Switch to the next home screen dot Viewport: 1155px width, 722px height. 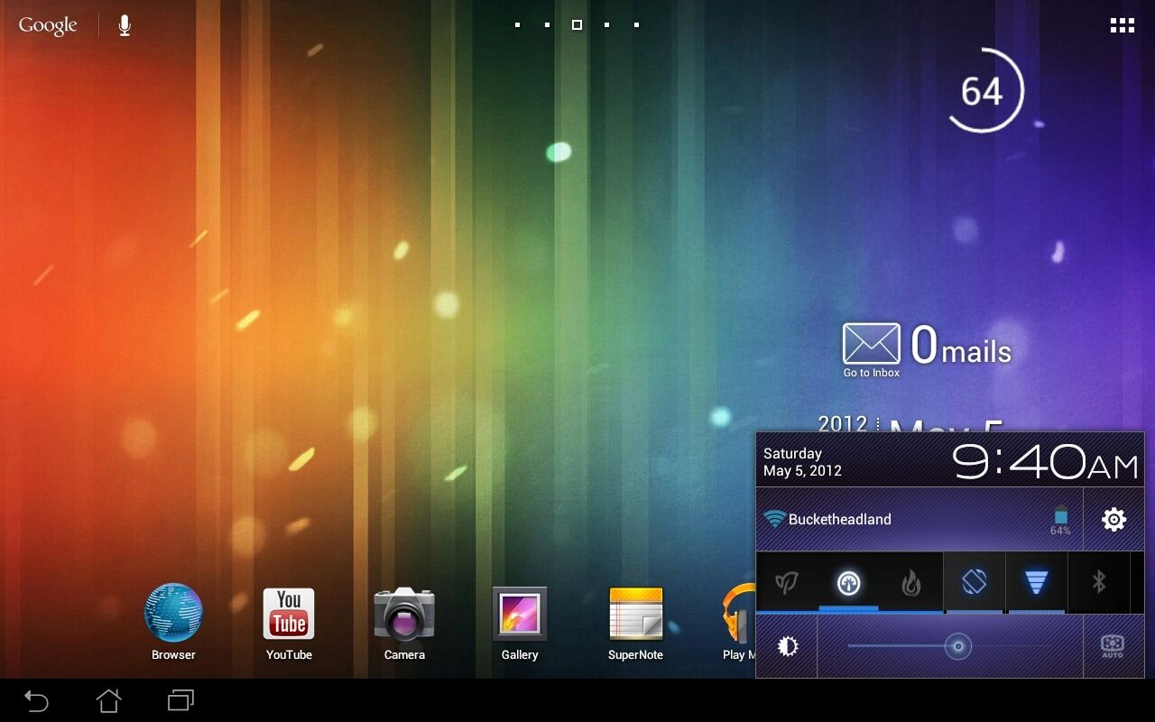pyautogui.click(x=606, y=24)
